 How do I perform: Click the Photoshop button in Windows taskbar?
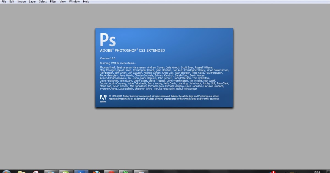[x=81, y=172]
